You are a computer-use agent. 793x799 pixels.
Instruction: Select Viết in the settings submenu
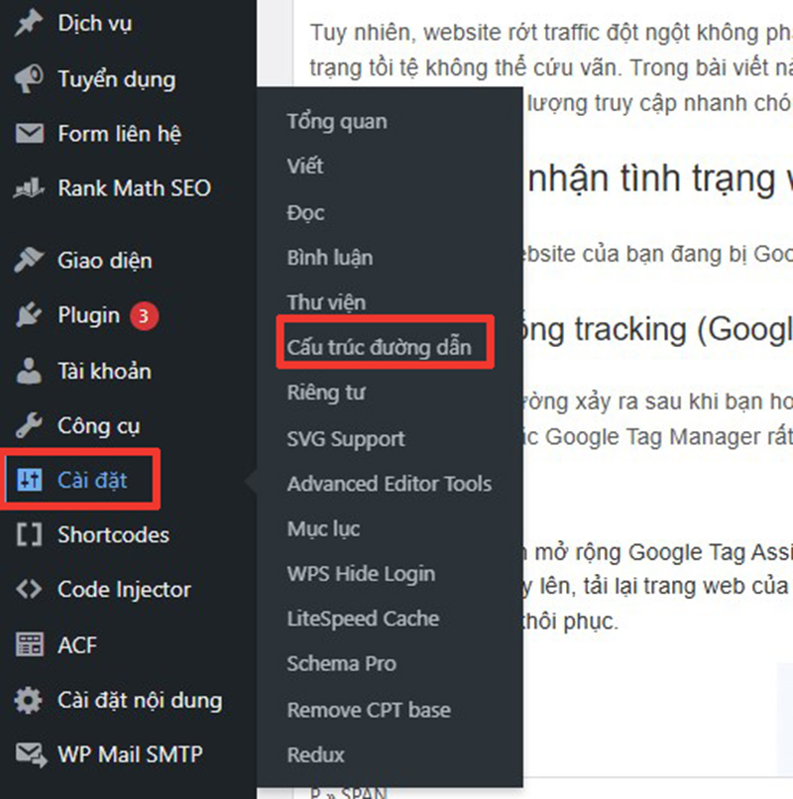tap(304, 167)
